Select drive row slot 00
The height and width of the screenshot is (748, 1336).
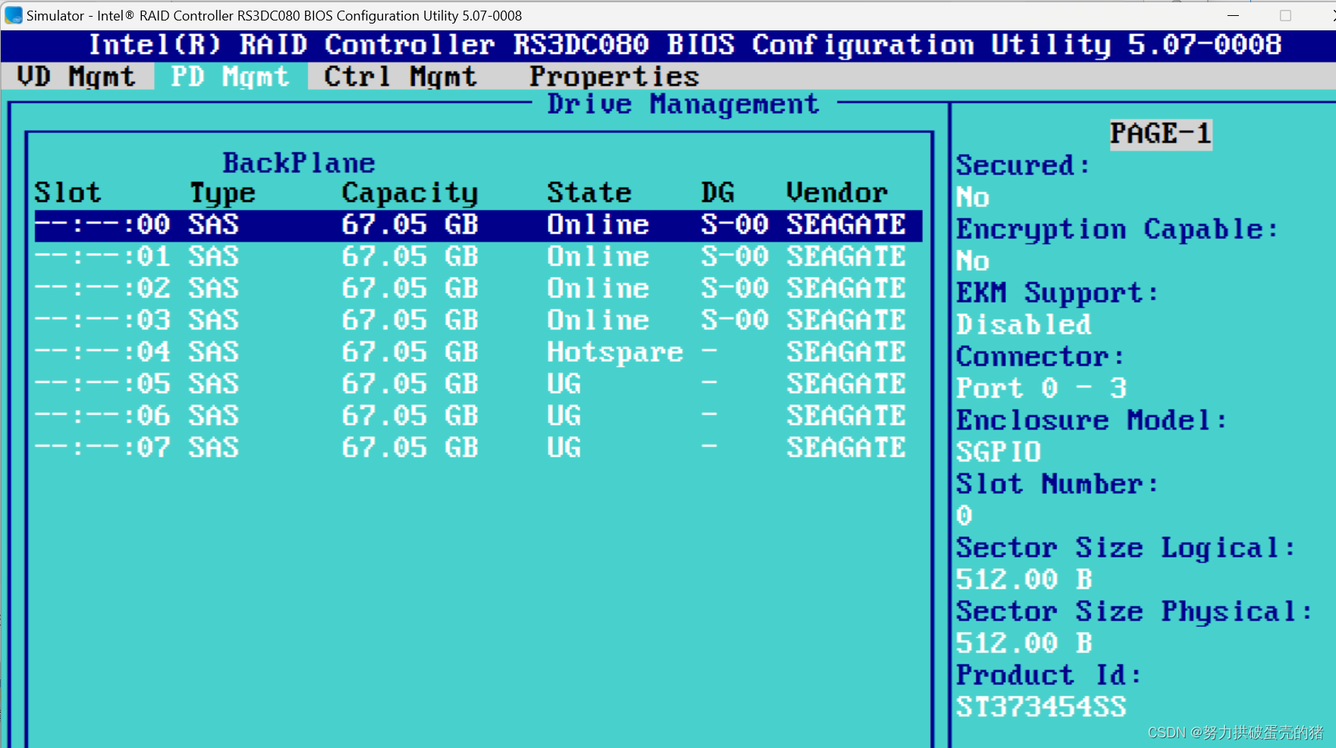[478, 225]
